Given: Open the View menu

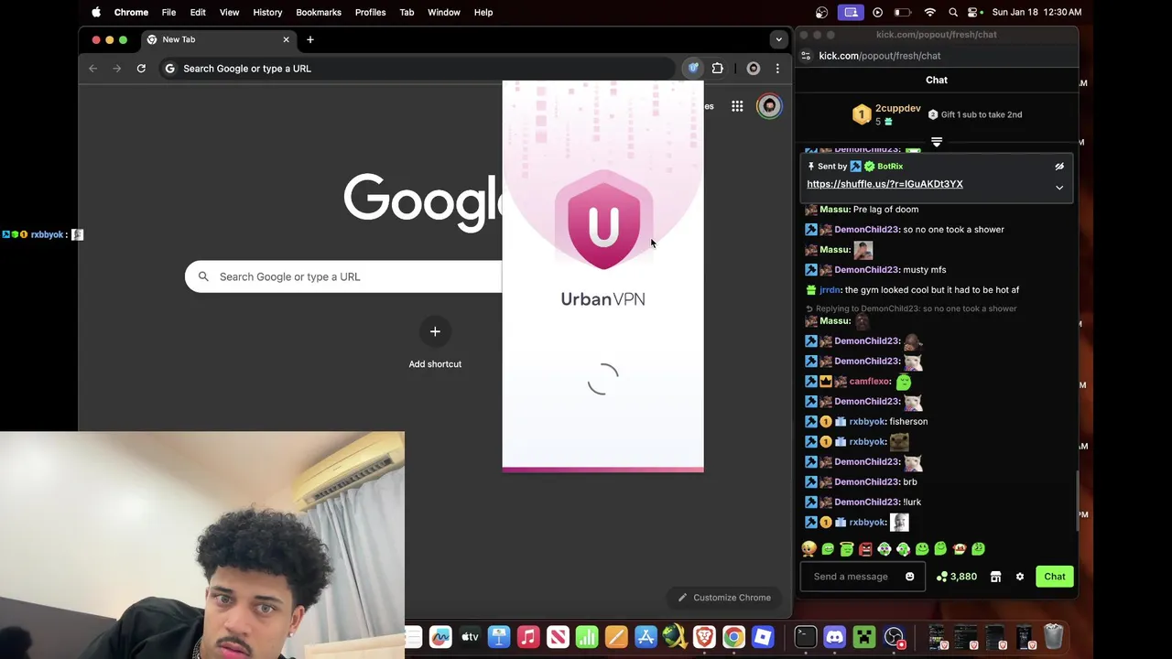Looking at the screenshot, I should tap(229, 12).
